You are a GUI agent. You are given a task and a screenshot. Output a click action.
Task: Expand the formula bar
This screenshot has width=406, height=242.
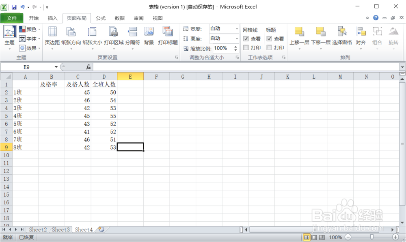point(402,67)
